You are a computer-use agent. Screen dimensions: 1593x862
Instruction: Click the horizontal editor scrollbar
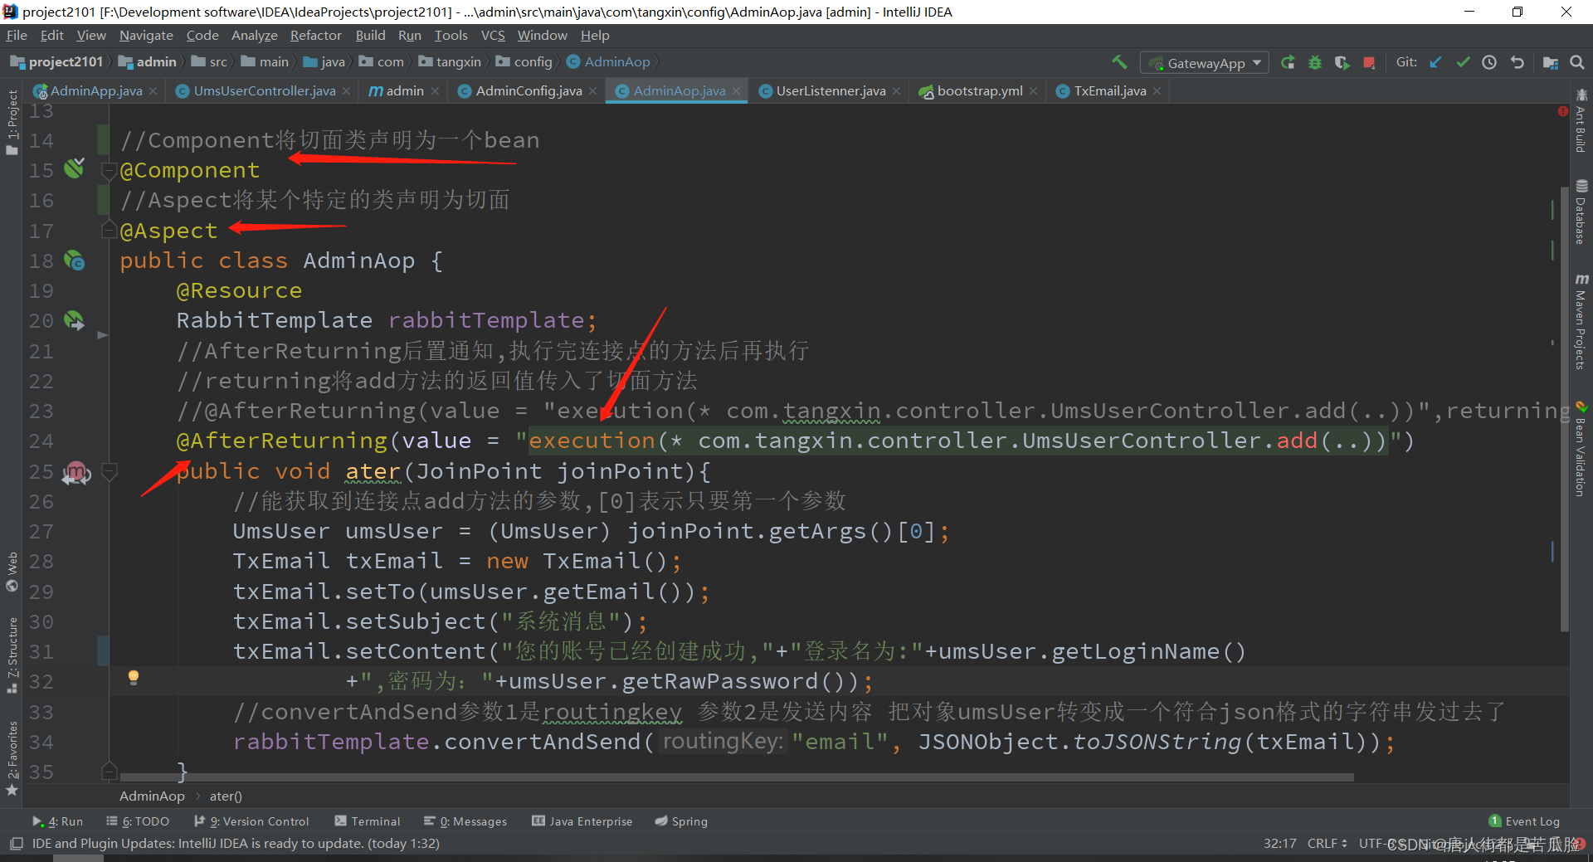pyautogui.click(x=737, y=777)
